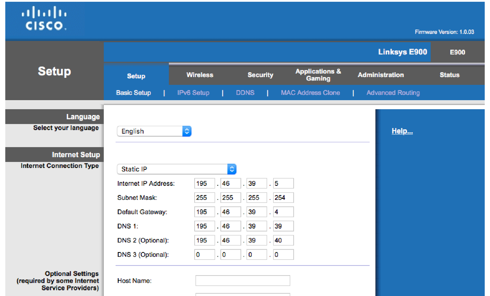Screen dimensions: 490x296
Task: Open the IPv6 Setup sub-tab
Action: click(x=193, y=93)
